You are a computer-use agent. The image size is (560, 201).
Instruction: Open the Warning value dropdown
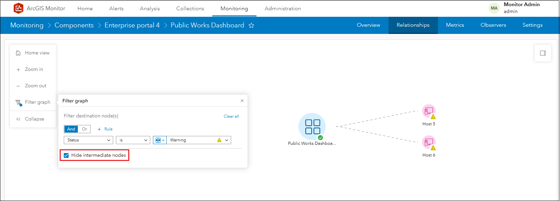(x=199, y=140)
